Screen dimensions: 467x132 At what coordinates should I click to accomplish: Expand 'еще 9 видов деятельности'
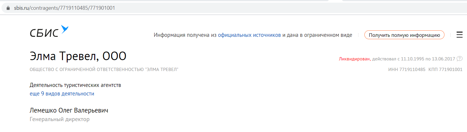[62, 94]
